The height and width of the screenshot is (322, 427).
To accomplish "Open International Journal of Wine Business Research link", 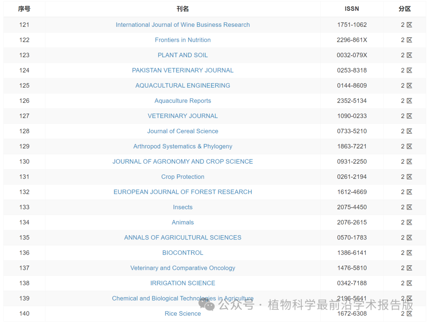I will [x=183, y=25].
